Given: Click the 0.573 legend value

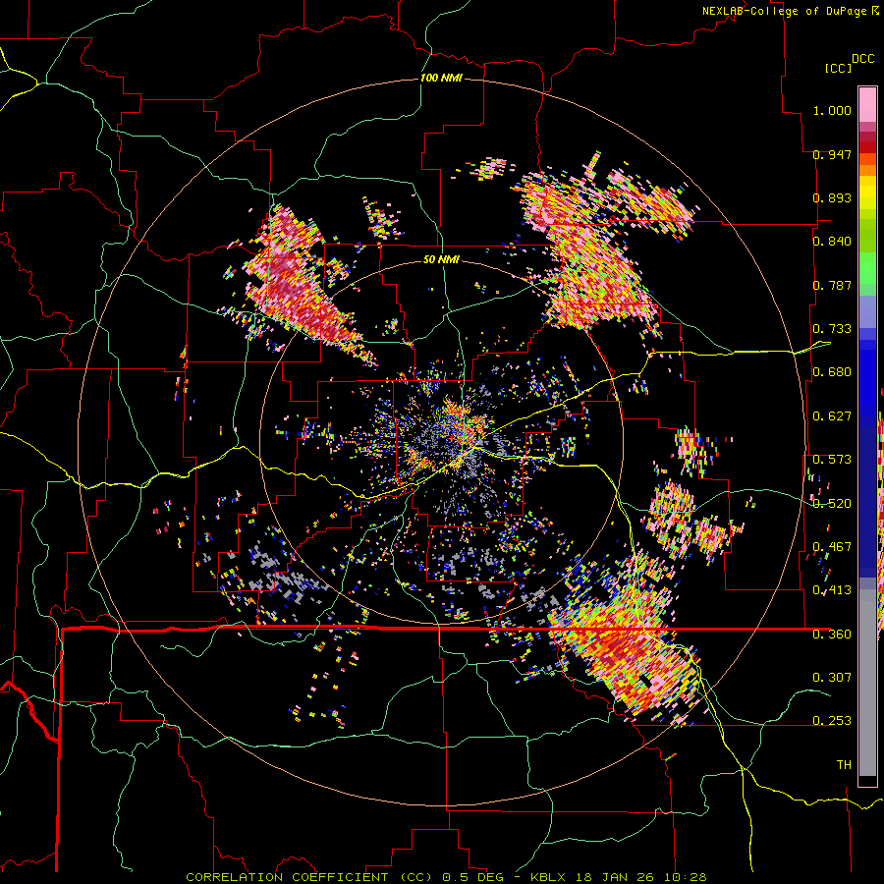Looking at the screenshot, I should [832, 460].
